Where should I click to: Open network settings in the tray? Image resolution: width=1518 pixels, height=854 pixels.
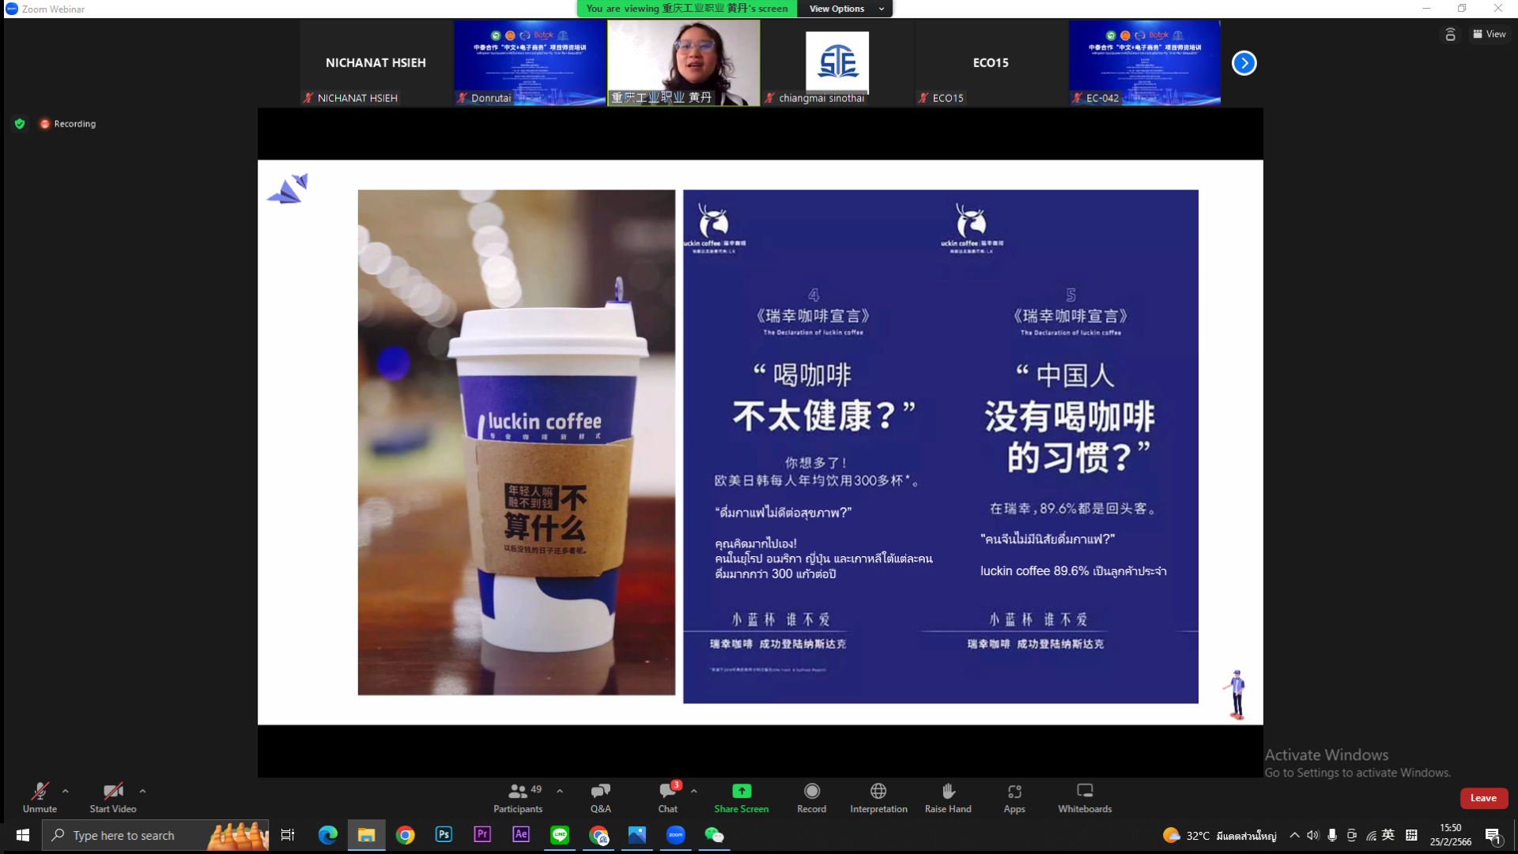click(1371, 836)
